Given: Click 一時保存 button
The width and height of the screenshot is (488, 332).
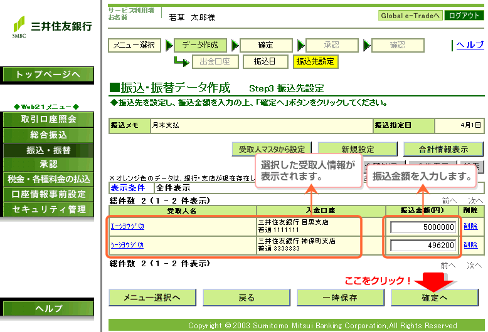Looking at the screenshot, I should coord(341,298).
